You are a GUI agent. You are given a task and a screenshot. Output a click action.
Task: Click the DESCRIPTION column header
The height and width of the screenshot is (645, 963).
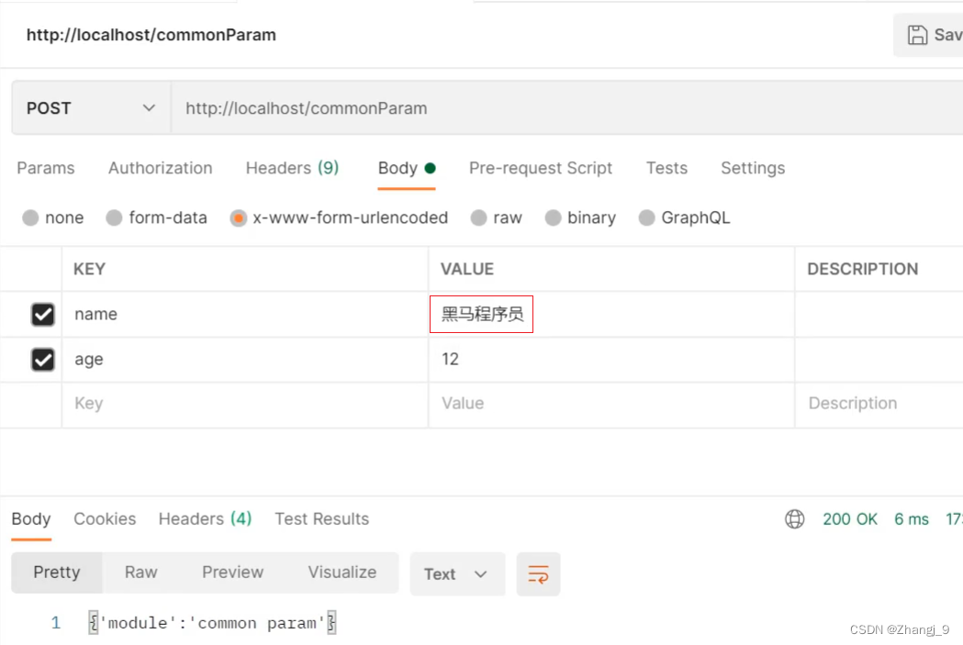pos(862,269)
